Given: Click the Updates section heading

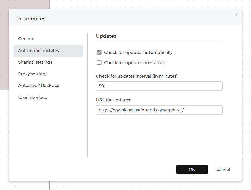Looking at the screenshot, I should [x=106, y=36].
